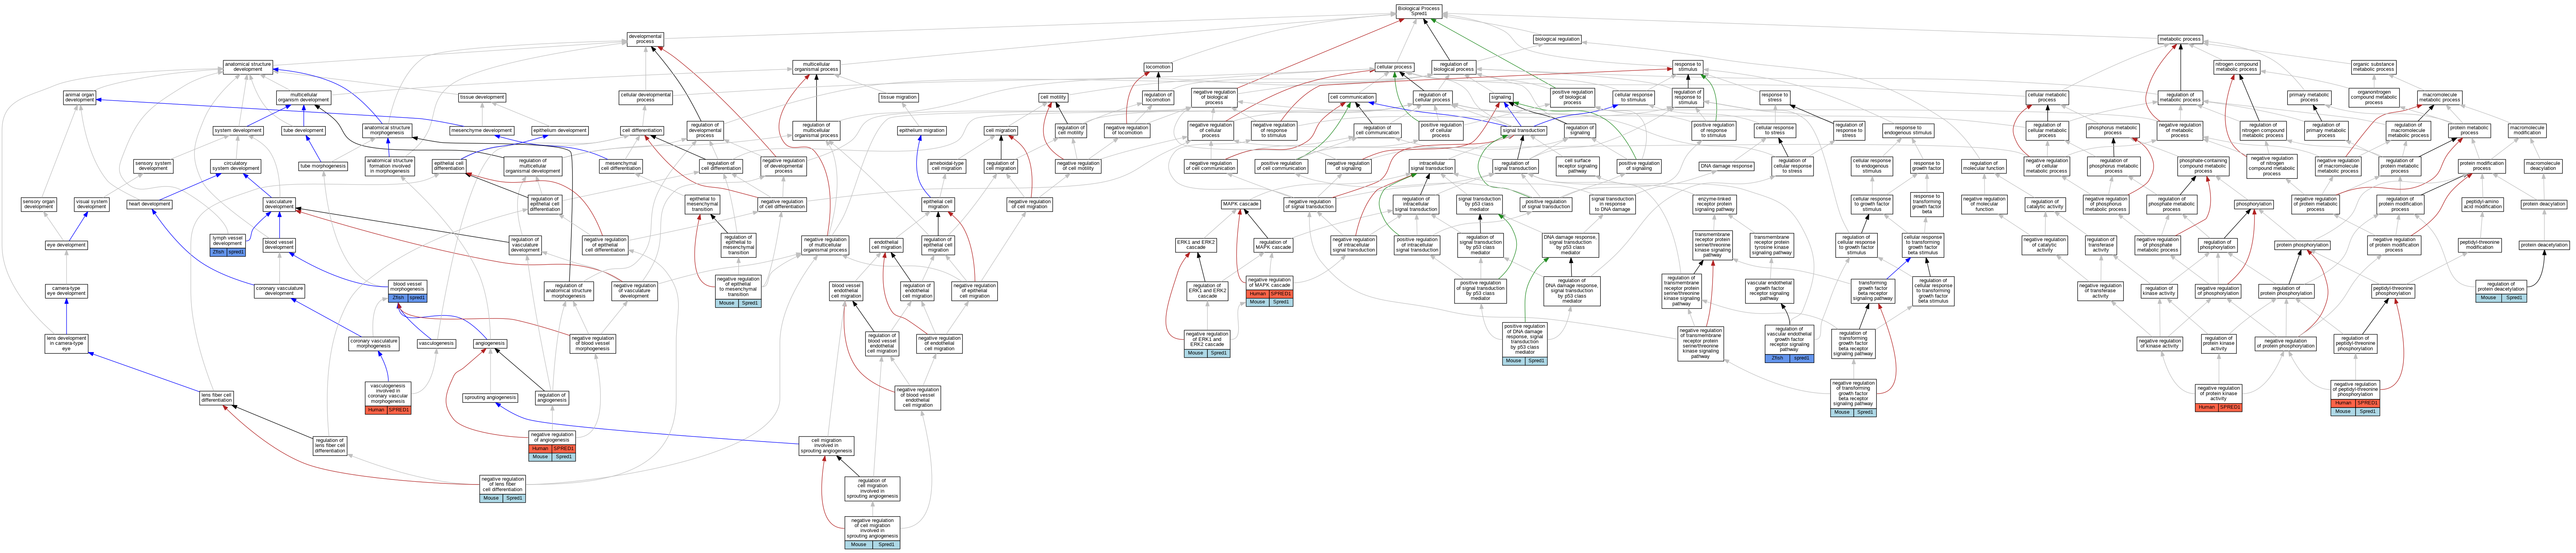The height and width of the screenshot is (553, 2576).
Task: Select the 'regulation of catalytic activity' node
Action: (2044, 204)
